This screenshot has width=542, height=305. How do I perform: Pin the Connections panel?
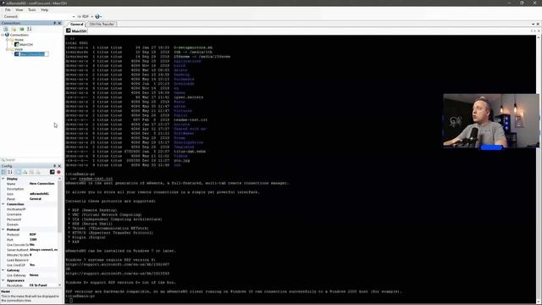pyautogui.click(x=54, y=23)
